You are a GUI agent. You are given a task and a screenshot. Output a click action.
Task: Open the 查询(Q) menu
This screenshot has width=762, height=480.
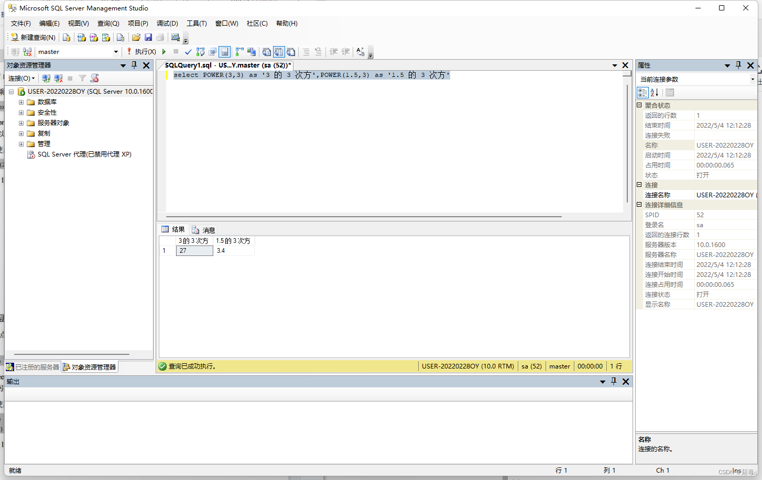point(108,24)
